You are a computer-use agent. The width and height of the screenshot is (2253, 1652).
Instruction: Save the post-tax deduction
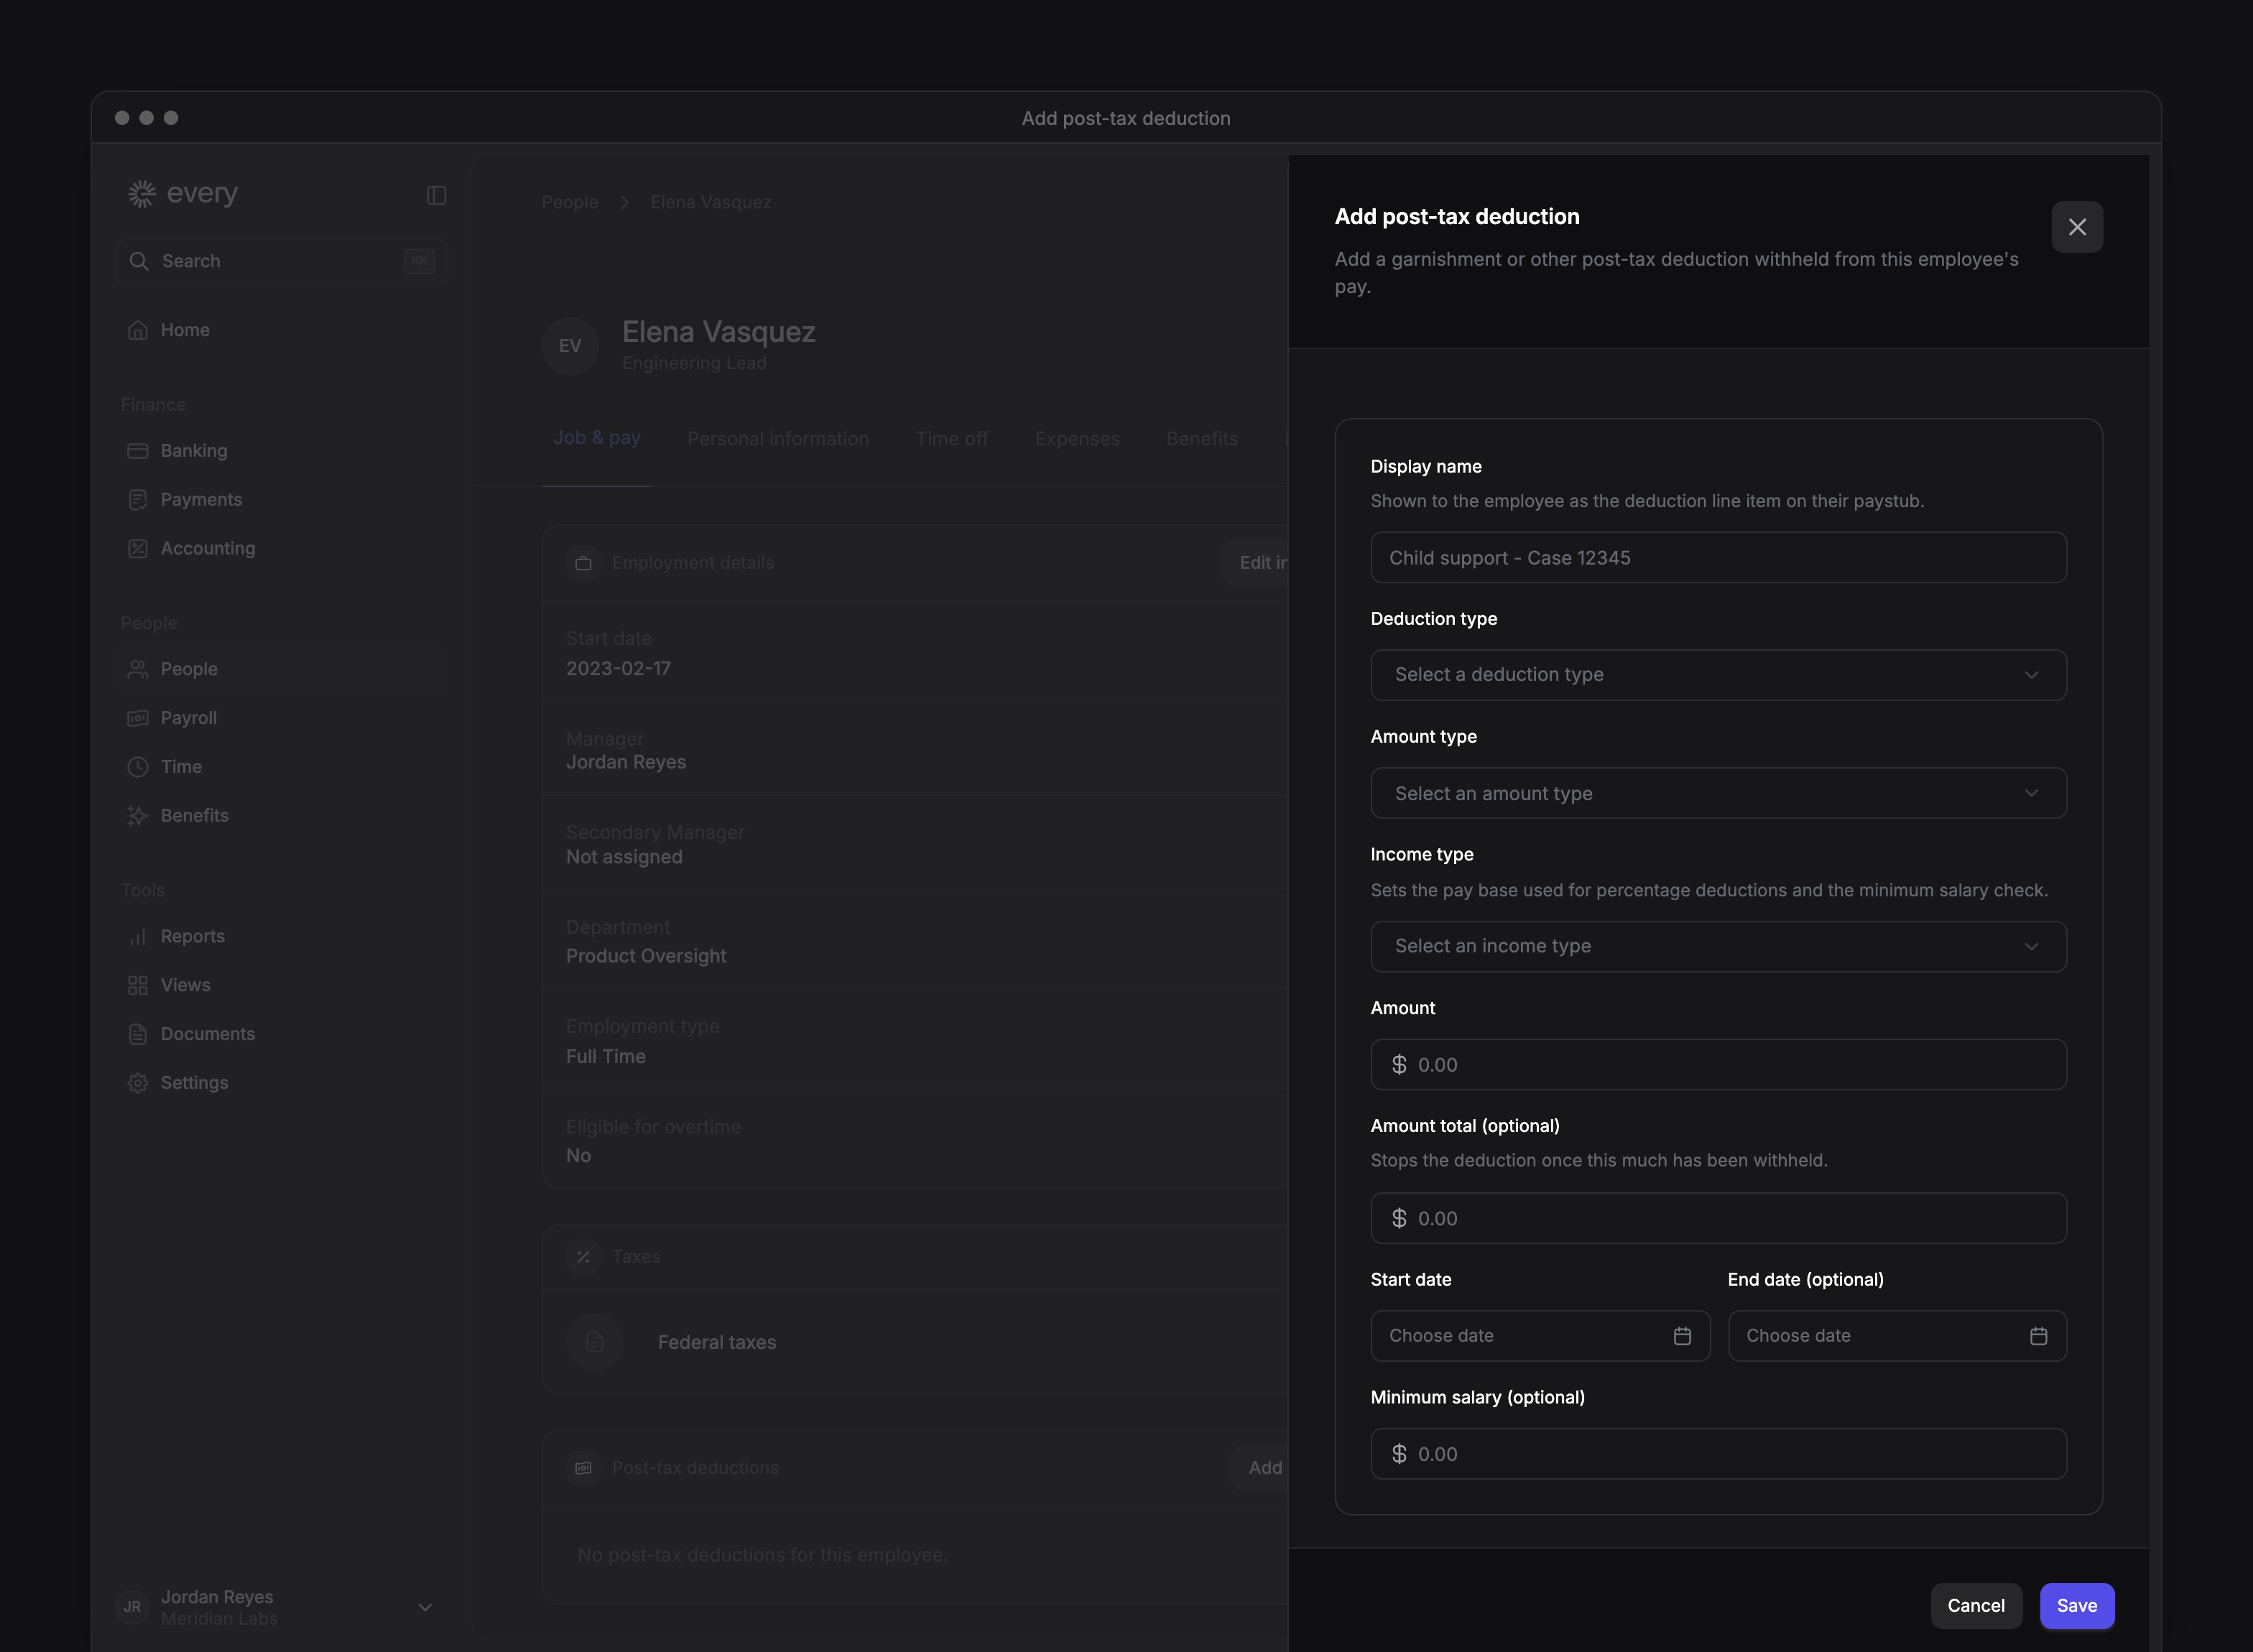coord(2076,1606)
